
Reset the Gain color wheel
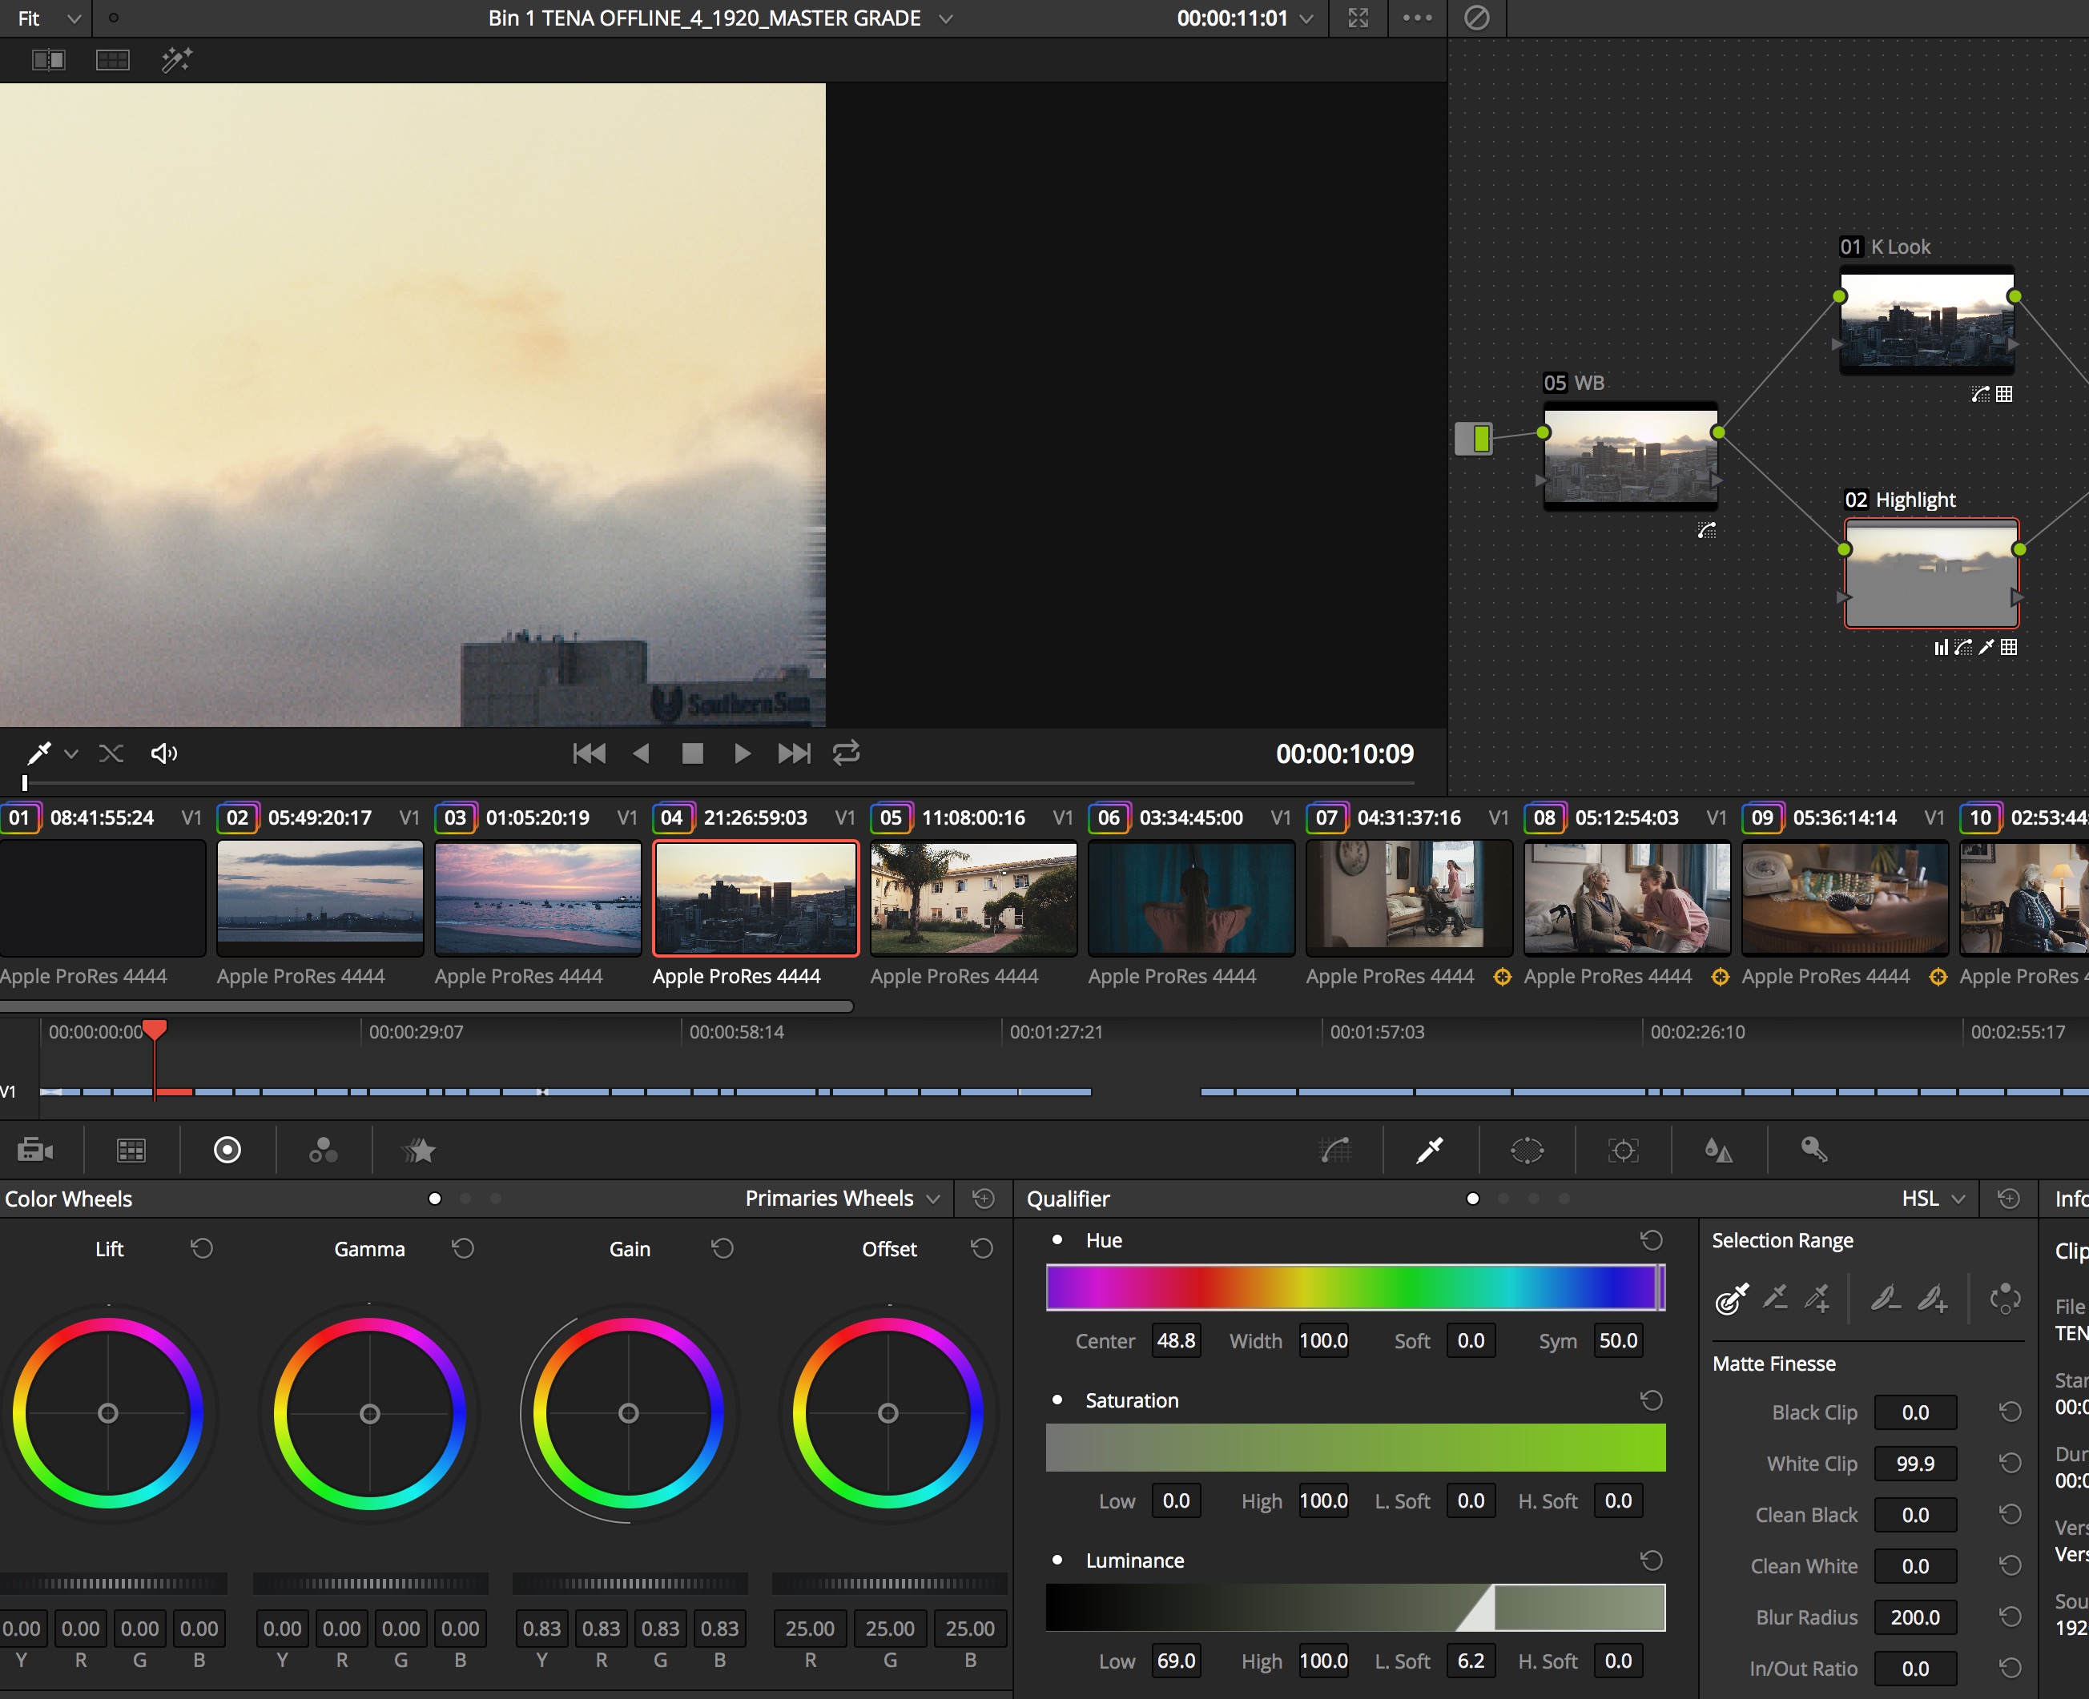tap(722, 1247)
